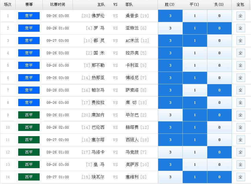Toggle win (3) for 费拉拉 vs 莱切
251x184 pixels.
170,103
